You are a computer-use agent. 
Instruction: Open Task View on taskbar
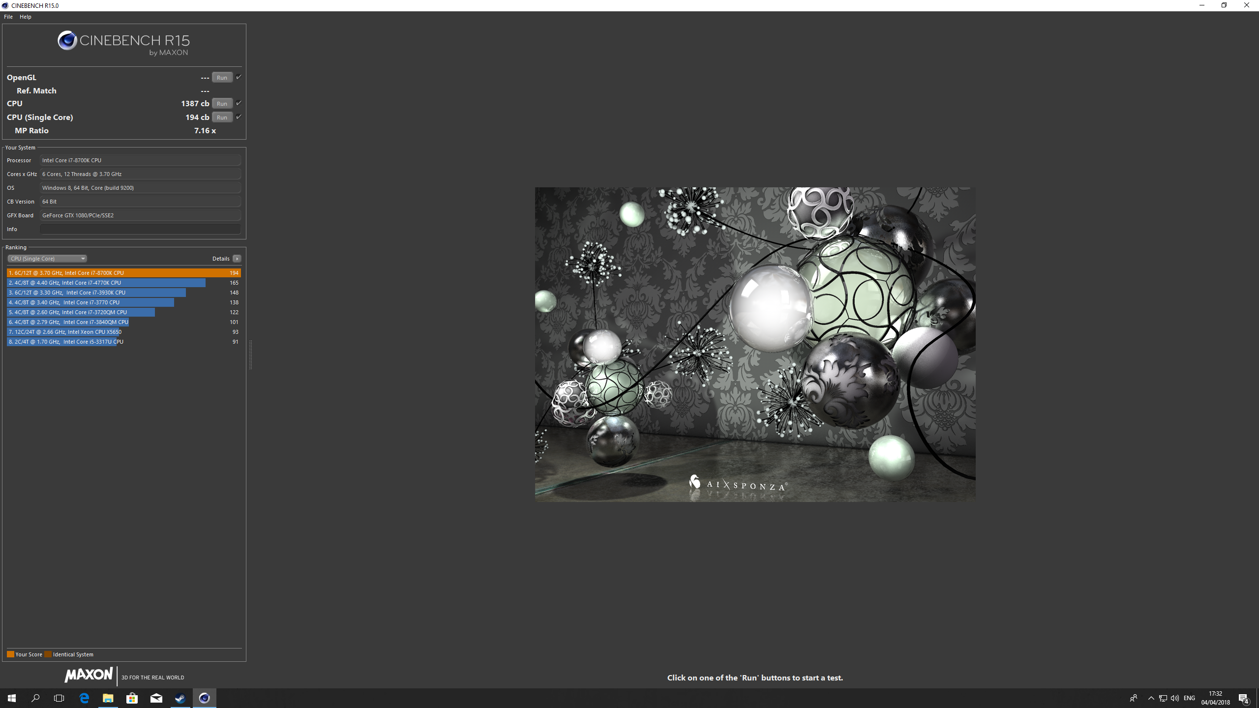(59, 698)
